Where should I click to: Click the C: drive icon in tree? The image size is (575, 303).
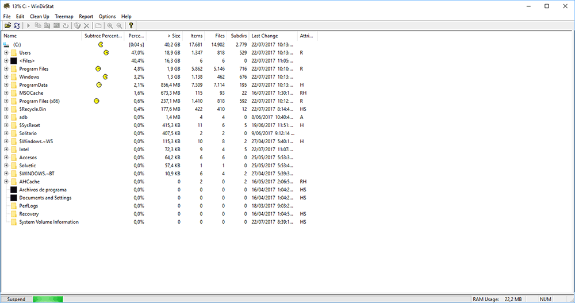click(x=6, y=45)
